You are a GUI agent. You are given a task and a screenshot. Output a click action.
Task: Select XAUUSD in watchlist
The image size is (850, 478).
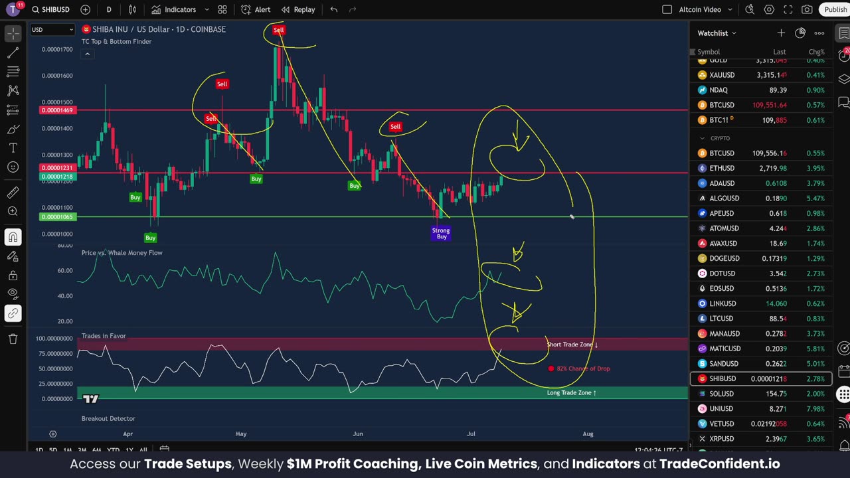coord(762,75)
